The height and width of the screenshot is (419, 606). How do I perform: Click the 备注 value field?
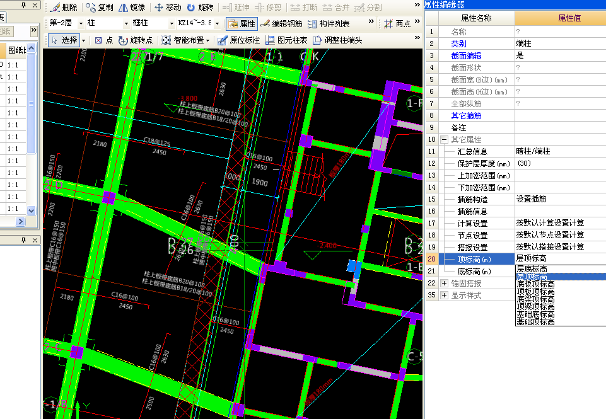[x=561, y=127]
